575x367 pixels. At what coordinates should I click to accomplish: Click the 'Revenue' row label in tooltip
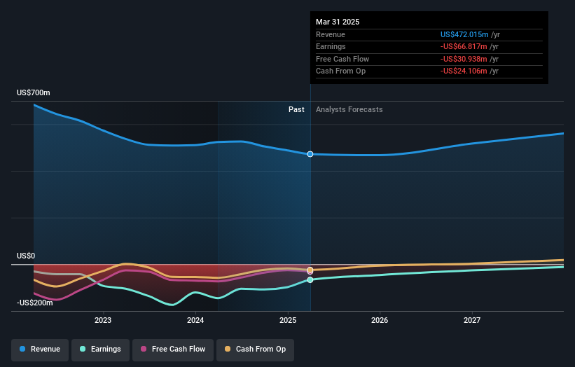coord(331,34)
